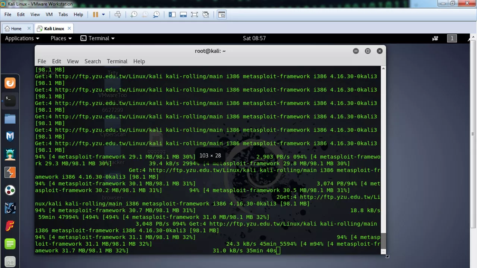Launch Firefox from the dock
This screenshot has width=477, height=268.
(x=10, y=83)
